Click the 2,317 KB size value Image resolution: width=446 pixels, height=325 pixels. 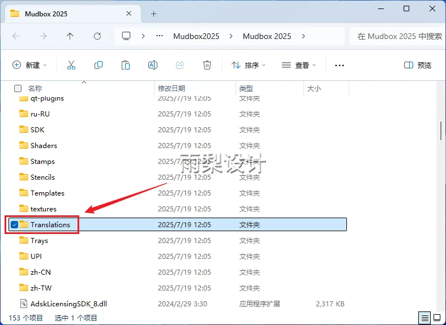[x=330, y=304]
